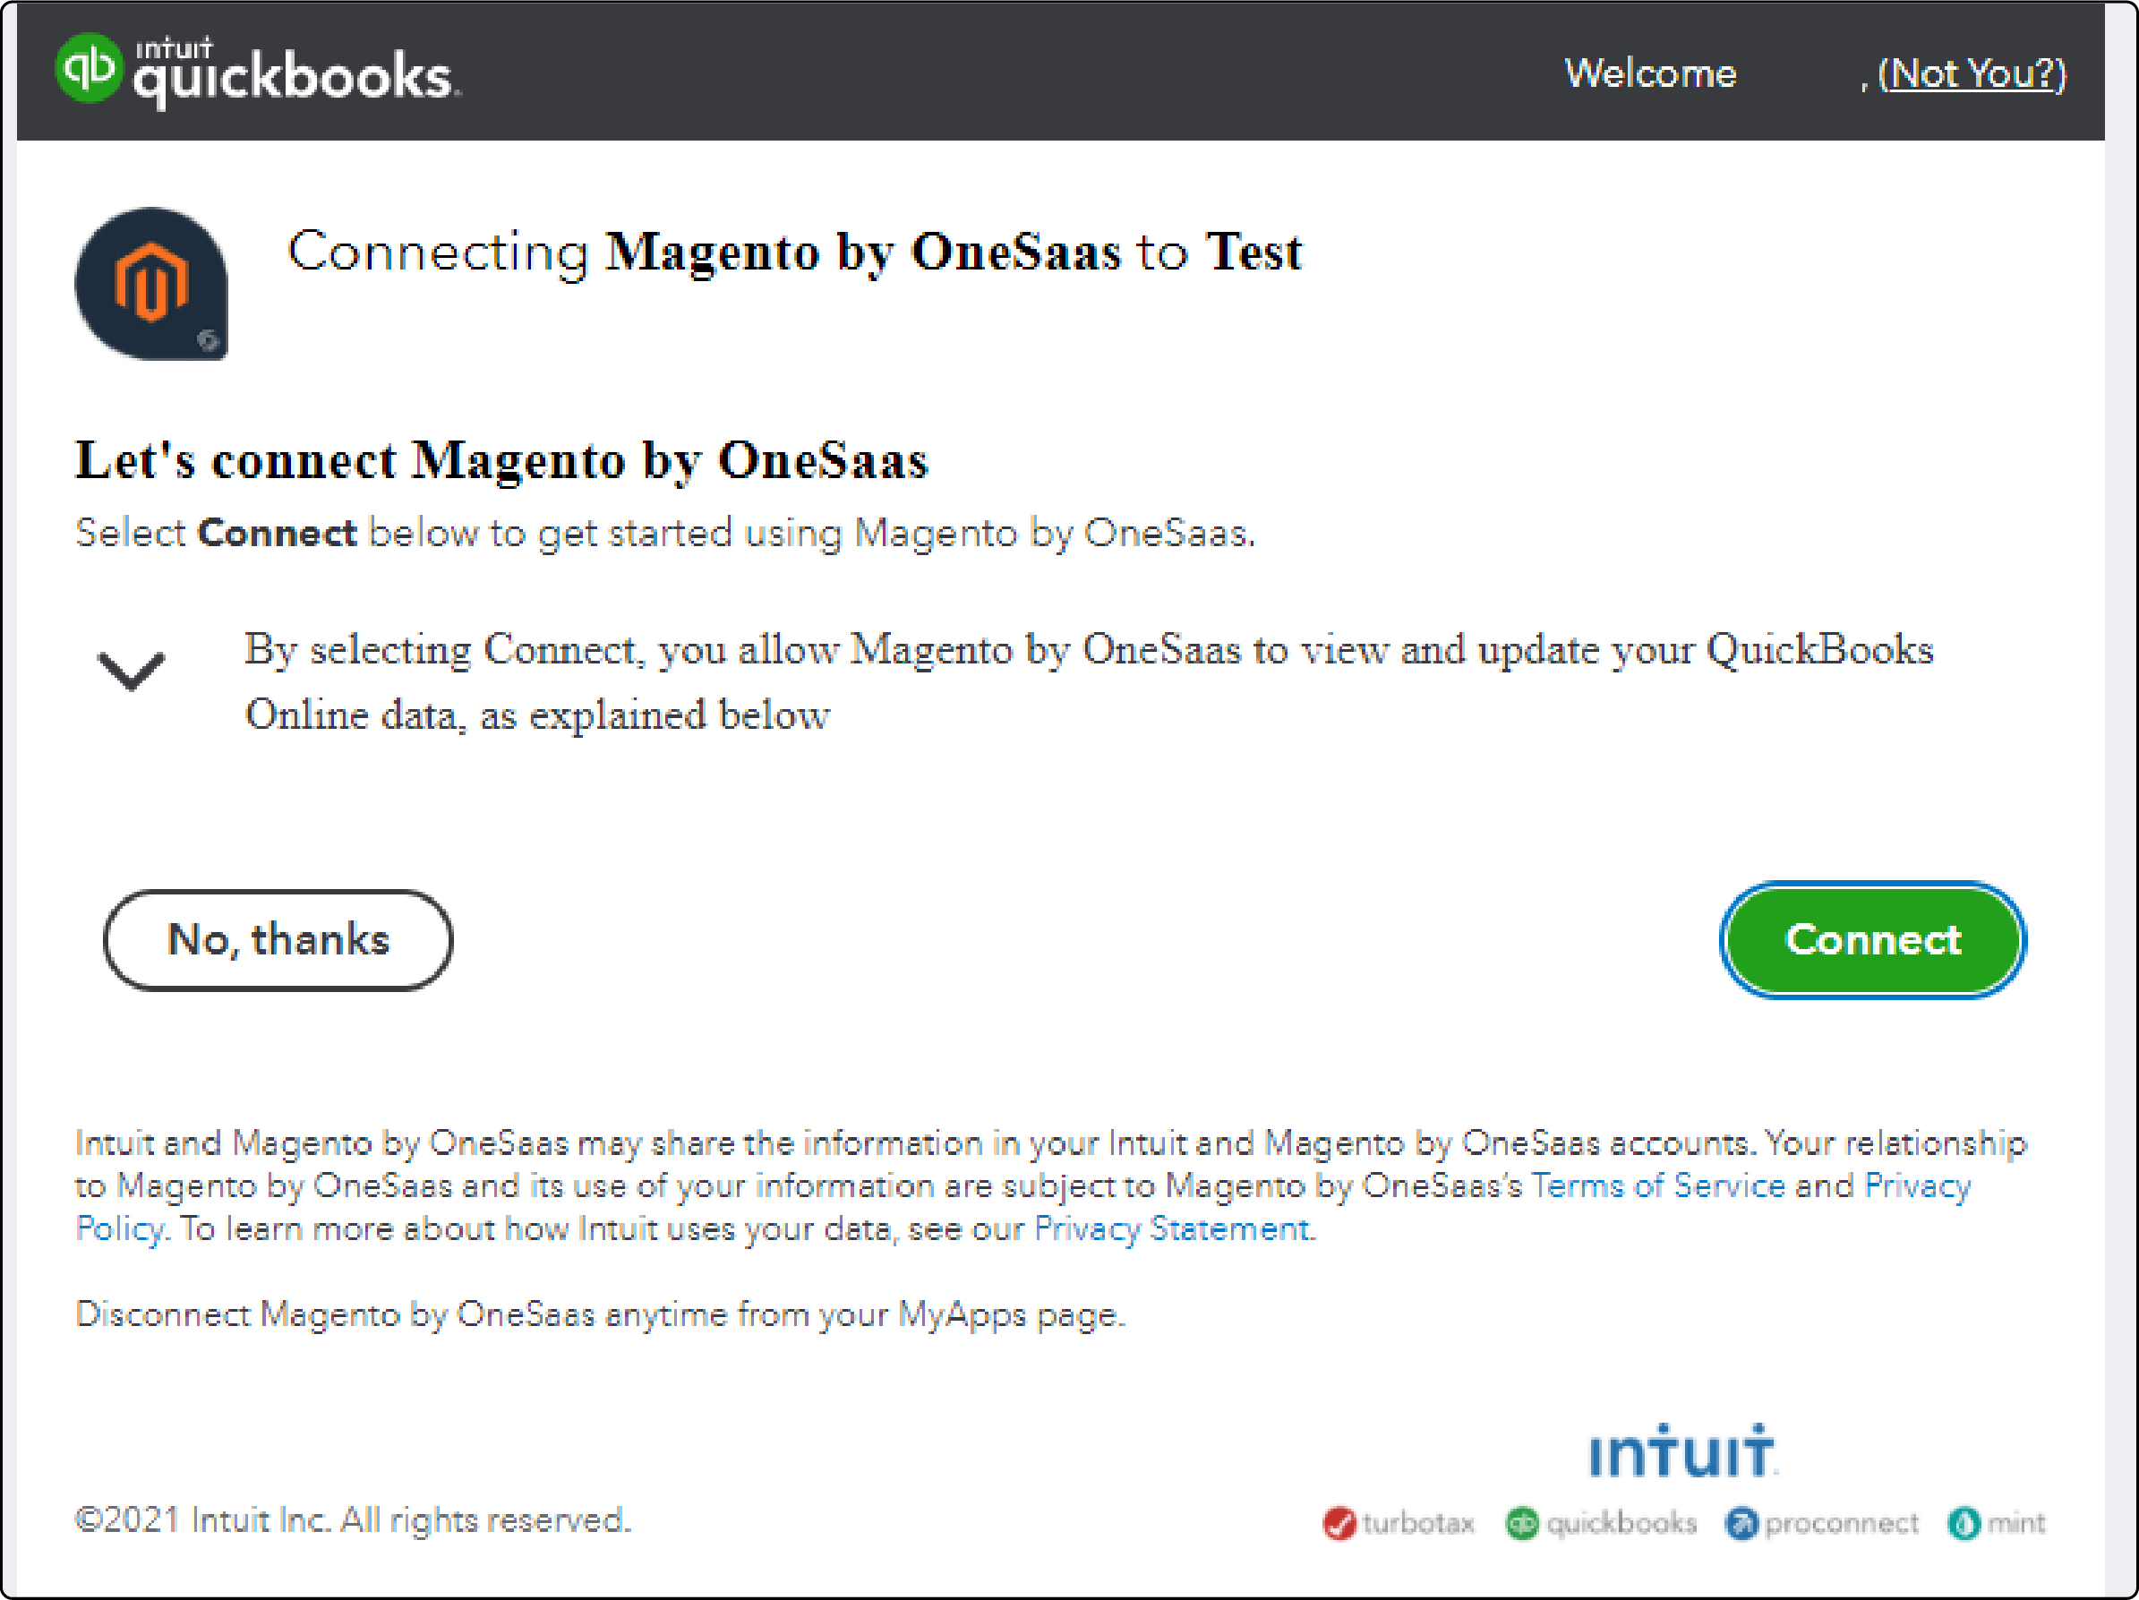This screenshot has height=1600, width=2139.
Task: Click the Connect green button
Action: (x=1872, y=939)
